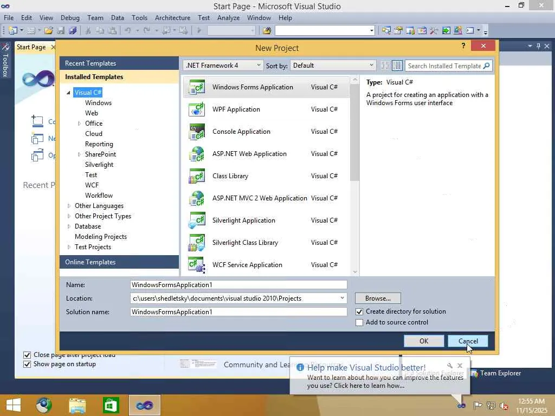Screen dimensions: 555x416
Task: Open the Analyze menu
Action: pyautogui.click(x=228, y=18)
